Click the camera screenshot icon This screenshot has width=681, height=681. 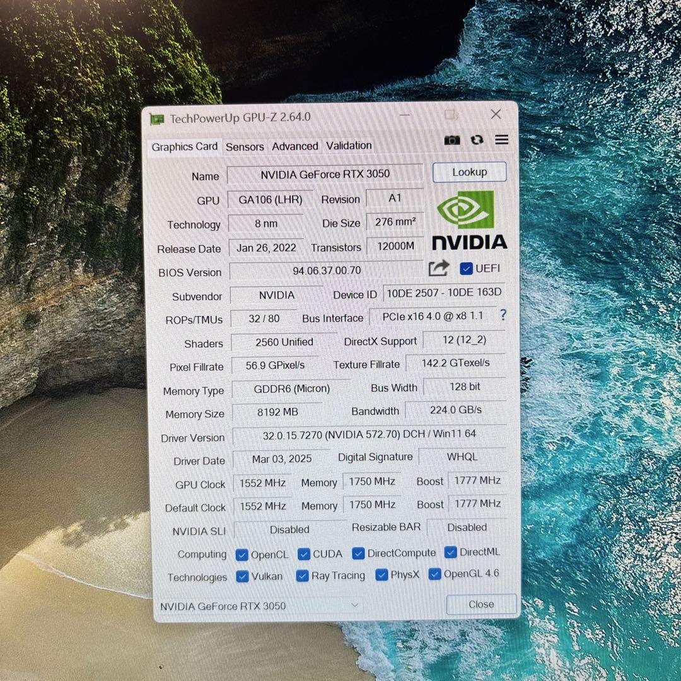452,140
